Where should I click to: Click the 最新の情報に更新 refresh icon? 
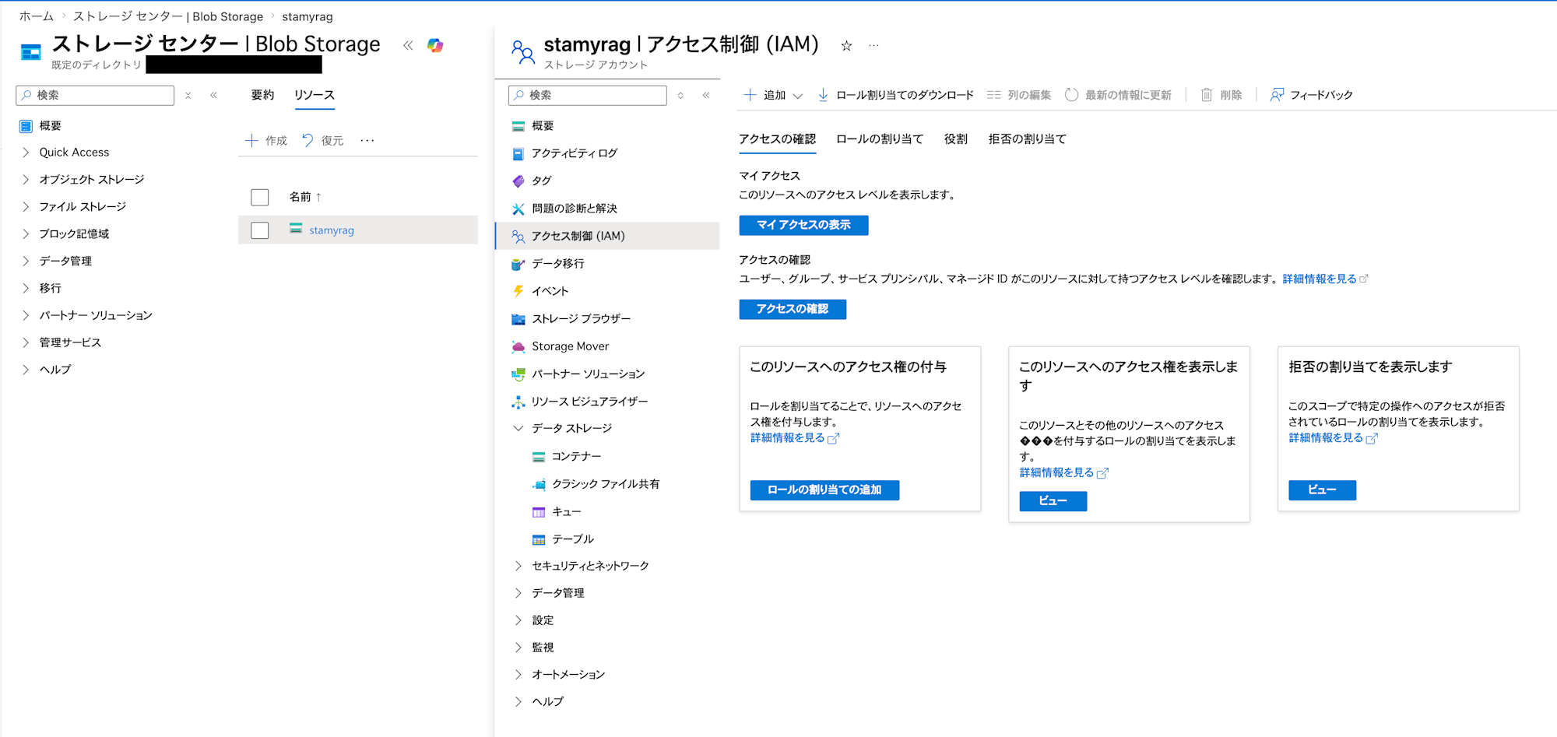(x=1071, y=95)
